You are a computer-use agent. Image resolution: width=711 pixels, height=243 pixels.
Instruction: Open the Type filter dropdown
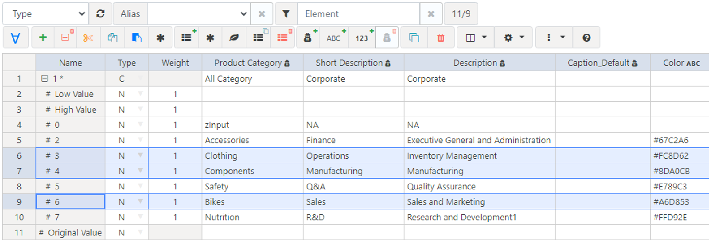click(x=45, y=14)
